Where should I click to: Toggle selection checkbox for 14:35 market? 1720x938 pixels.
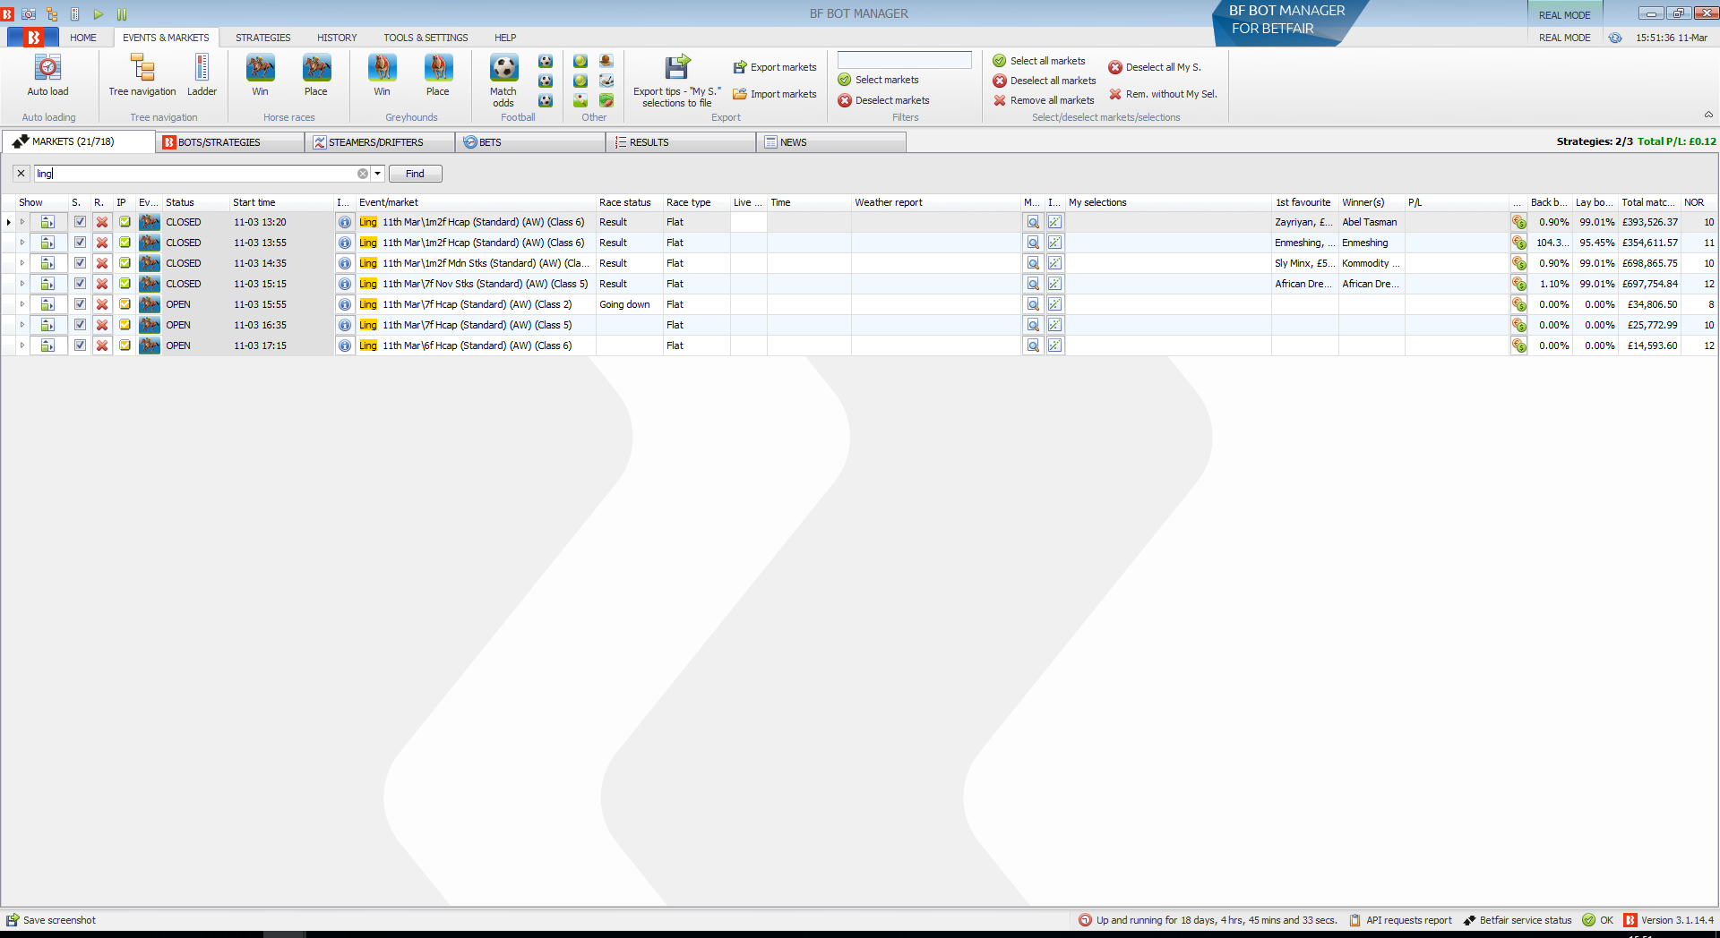click(80, 263)
